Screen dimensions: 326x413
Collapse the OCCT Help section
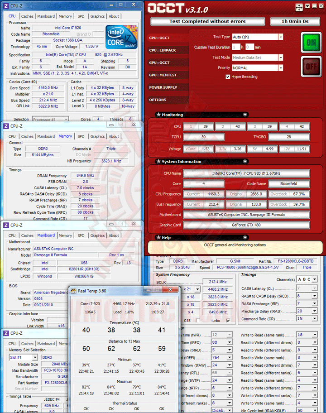[245, 238]
